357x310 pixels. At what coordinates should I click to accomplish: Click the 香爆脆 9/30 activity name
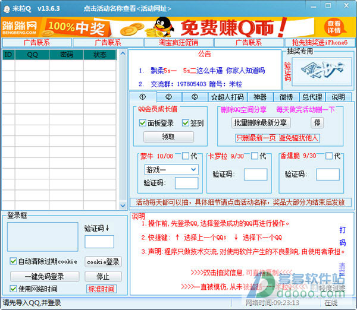(298, 156)
